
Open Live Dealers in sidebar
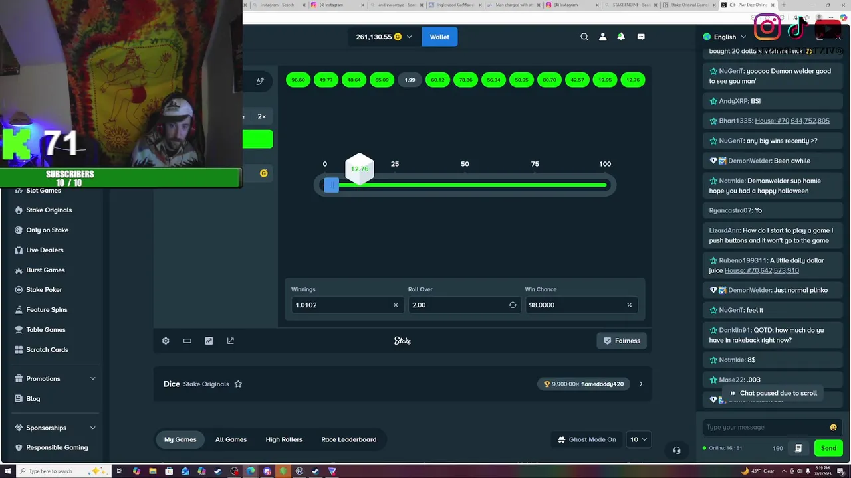tap(45, 250)
